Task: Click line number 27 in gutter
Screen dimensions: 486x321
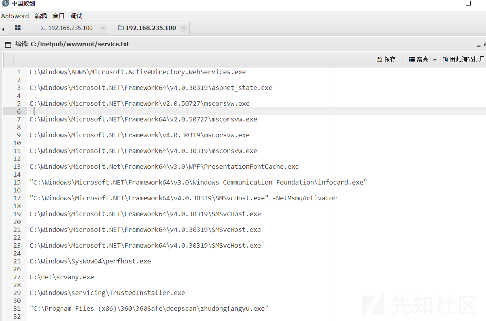Action: pos(17,277)
